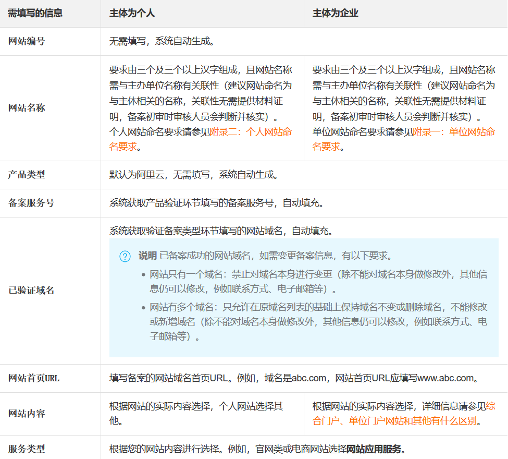Select the 已验证域名 row label

31,291
